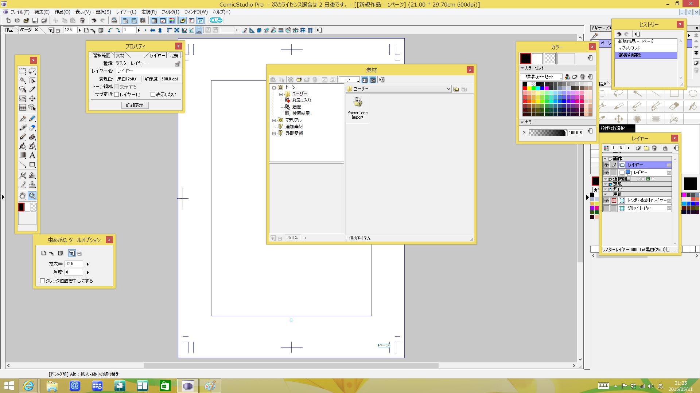
Task: Check the レイヤー化 sub-ruler checkbox
Action: (x=117, y=95)
